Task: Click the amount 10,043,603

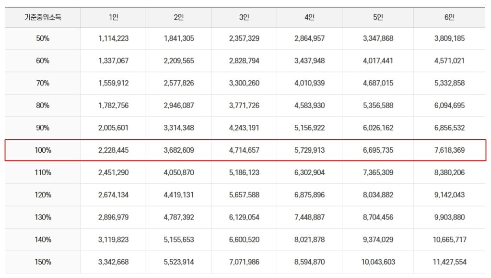Action: point(378,262)
